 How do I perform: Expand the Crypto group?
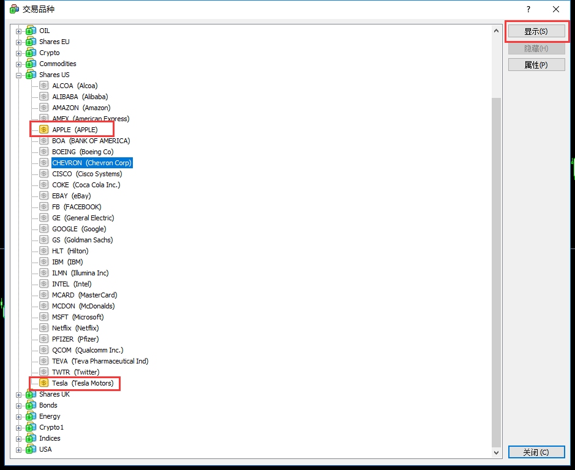click(x=19, y=53)
